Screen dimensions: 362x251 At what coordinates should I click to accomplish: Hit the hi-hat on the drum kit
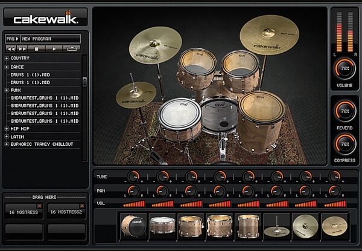coord(136,95)
